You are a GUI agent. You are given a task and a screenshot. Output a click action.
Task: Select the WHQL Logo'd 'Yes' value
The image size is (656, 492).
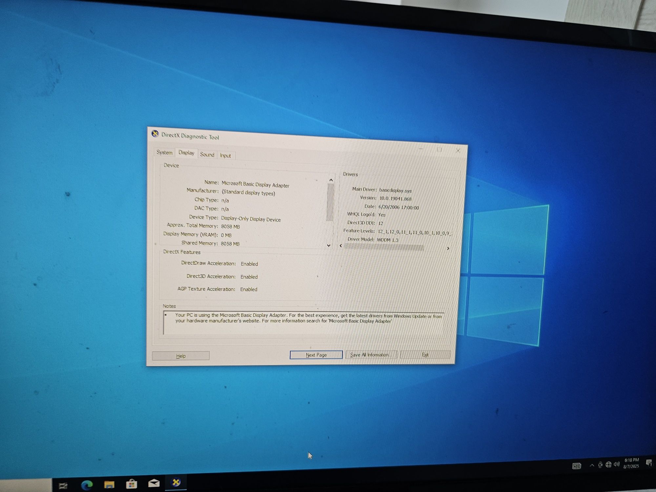point(381,215)
